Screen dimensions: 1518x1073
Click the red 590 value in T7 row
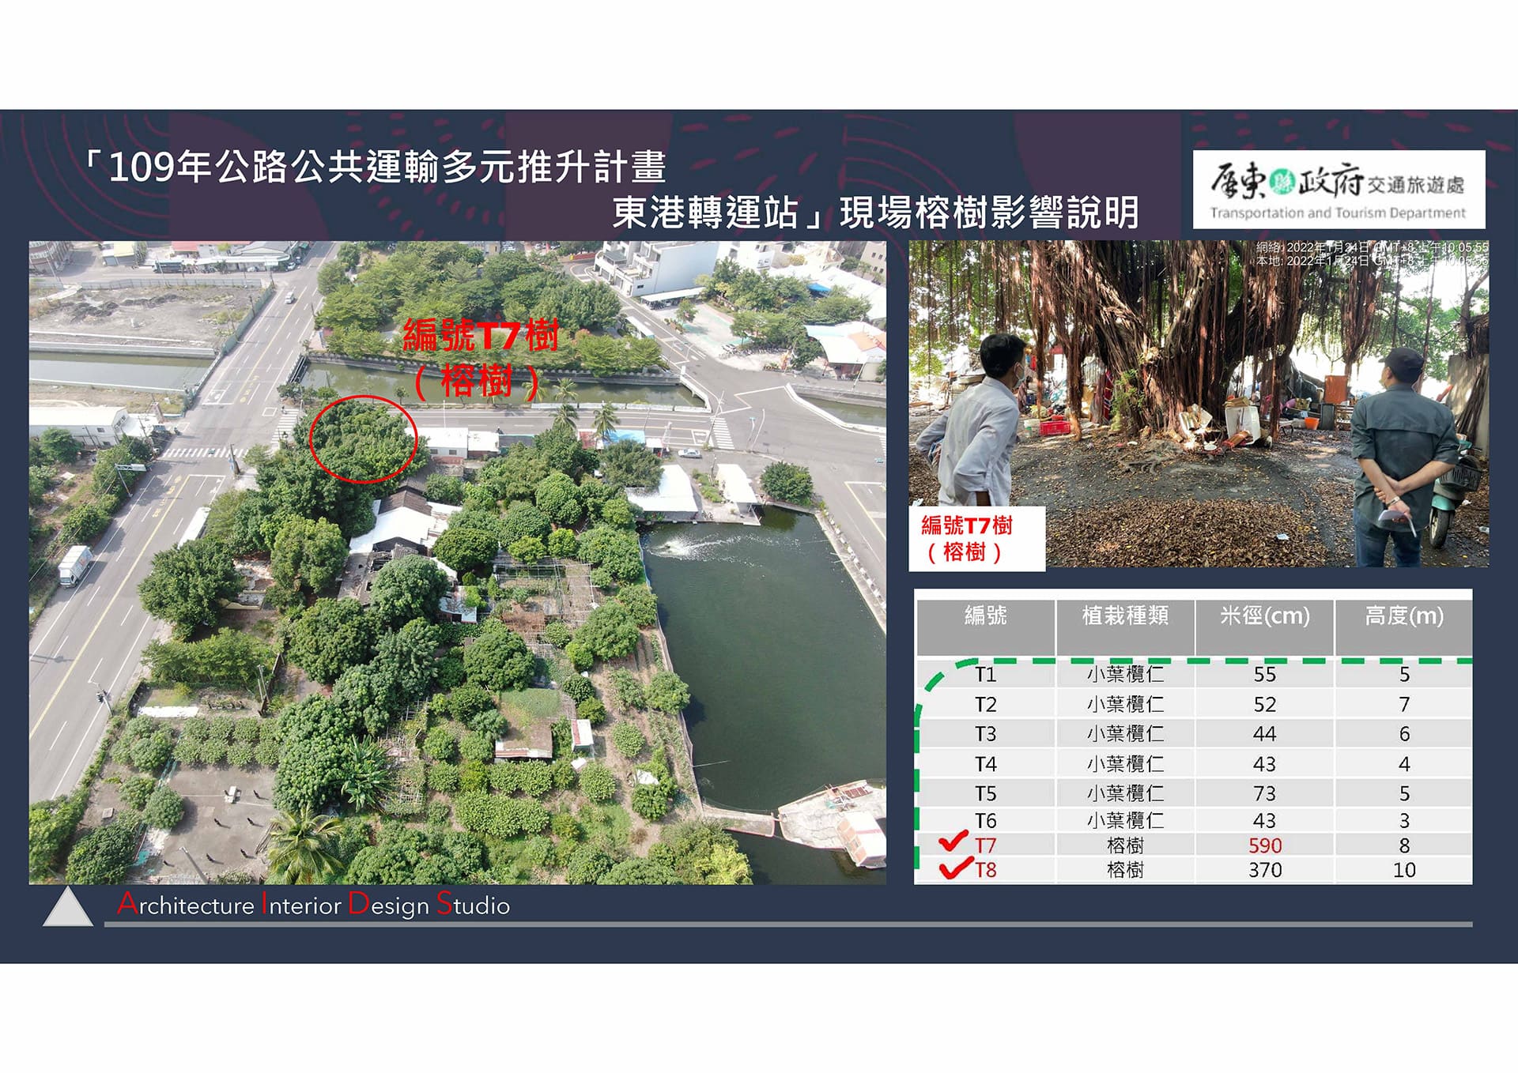(x=1264, y=845)
